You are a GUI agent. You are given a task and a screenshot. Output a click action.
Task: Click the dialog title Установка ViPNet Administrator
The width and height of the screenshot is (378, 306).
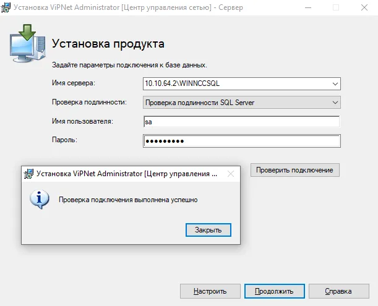pos(127,174)
